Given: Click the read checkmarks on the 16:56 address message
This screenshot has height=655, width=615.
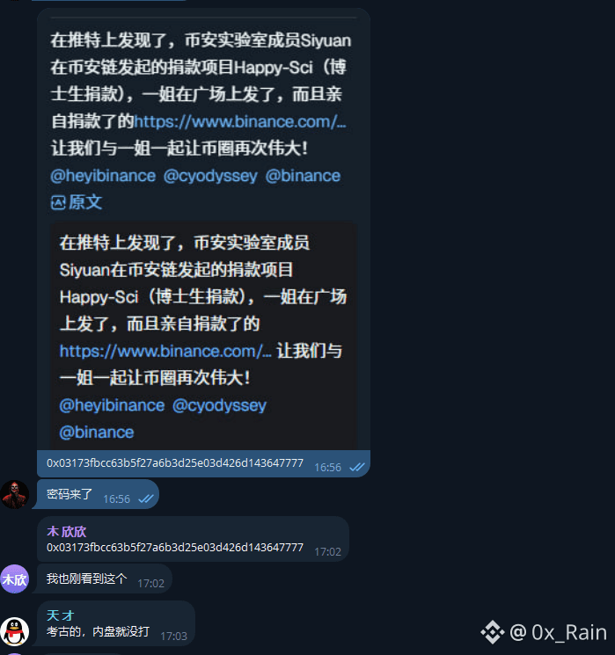Looking at the screenshot, I should point(357,467).
